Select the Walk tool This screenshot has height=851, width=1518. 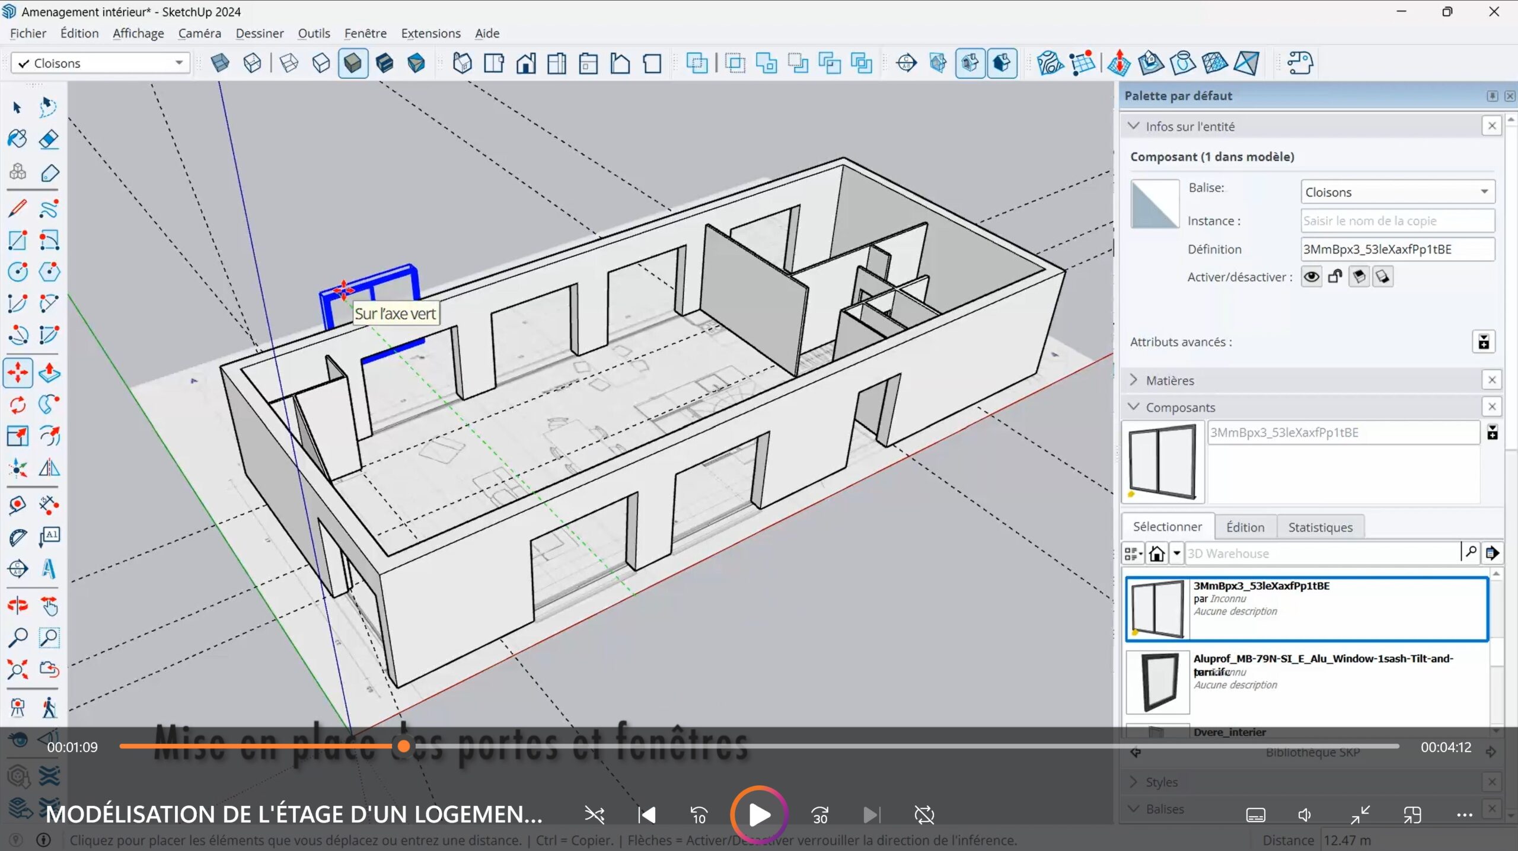49,707
